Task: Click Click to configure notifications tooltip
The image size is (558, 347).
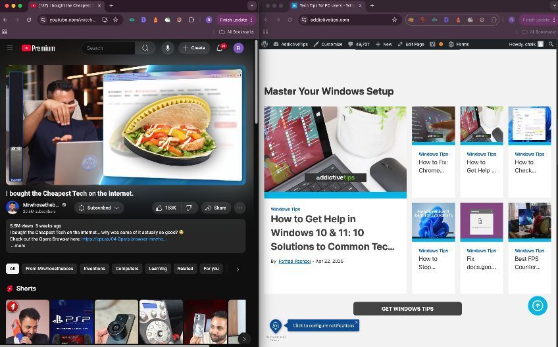Action: pyautogui.click(x=323, y=325)
